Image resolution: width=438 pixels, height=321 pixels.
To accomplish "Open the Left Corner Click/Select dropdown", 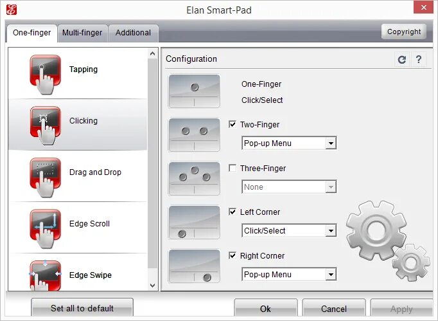I will tap(289, 230).
